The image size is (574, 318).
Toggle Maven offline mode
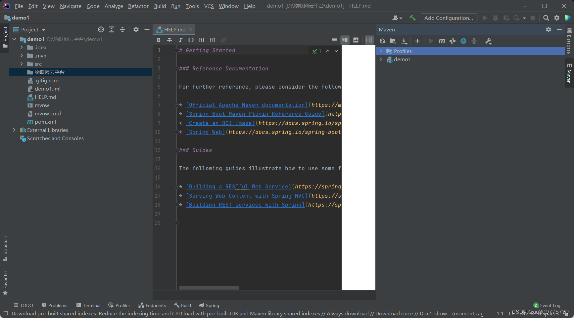point(463,41)
